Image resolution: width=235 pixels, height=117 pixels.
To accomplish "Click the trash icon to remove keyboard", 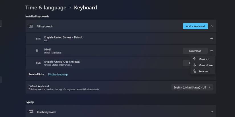I will pyautogui.click(x=195, y=71).
